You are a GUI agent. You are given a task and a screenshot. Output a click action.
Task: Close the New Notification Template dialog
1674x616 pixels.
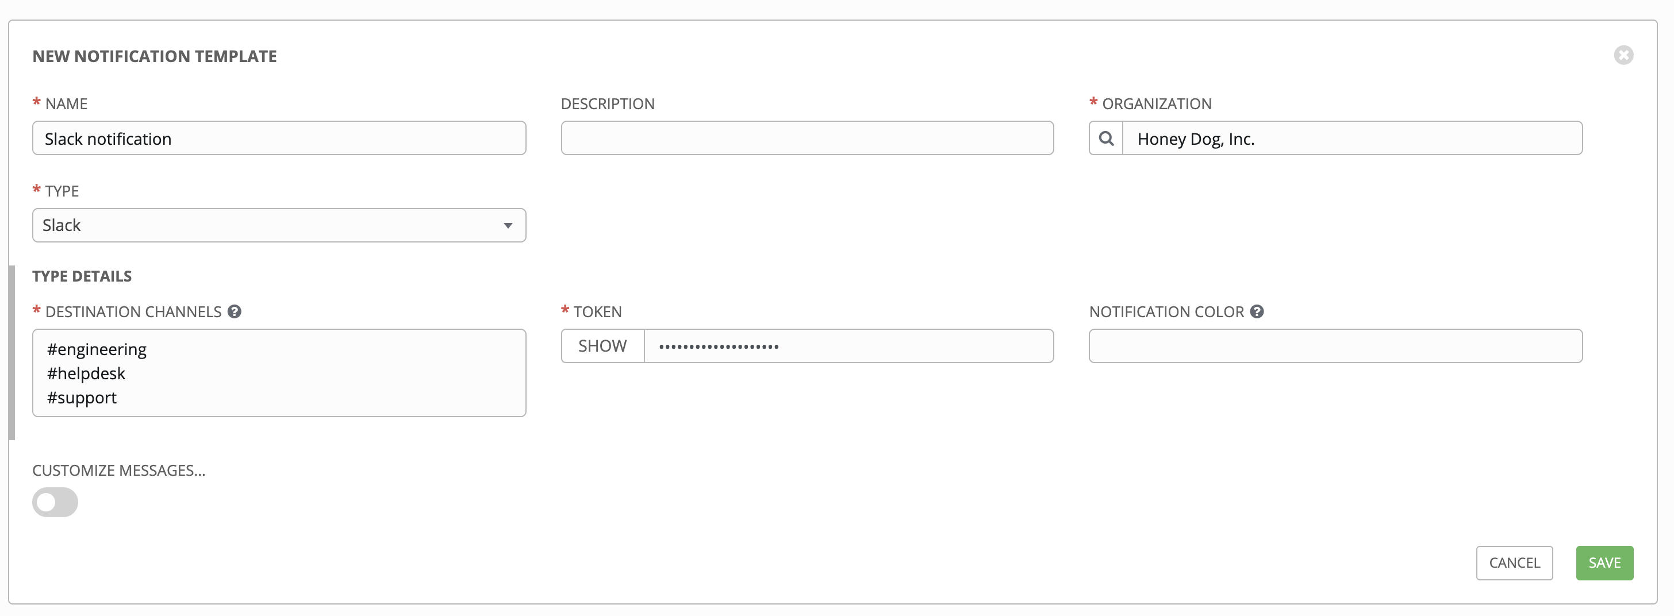tap(1623, 55)
